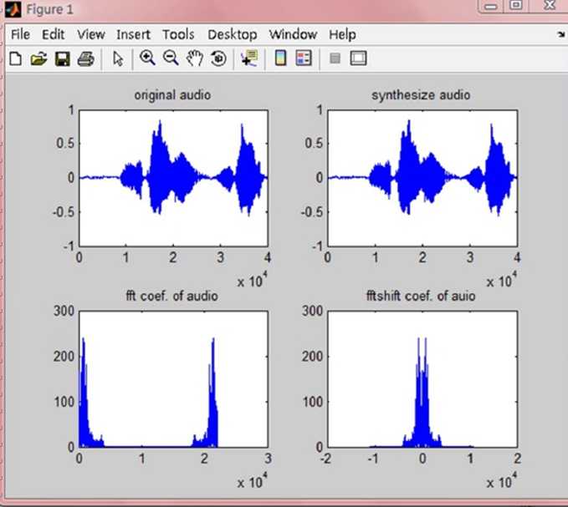Maximize the Figure 1 window
The image size is (568, 507).
516,5
